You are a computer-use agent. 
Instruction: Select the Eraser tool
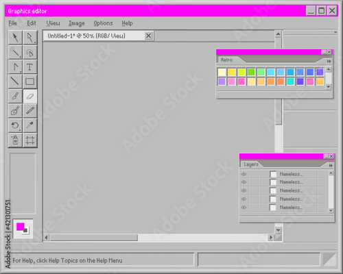30,96
